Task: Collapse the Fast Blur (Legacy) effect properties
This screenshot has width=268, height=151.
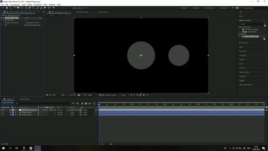Action: tap(2, 18)
